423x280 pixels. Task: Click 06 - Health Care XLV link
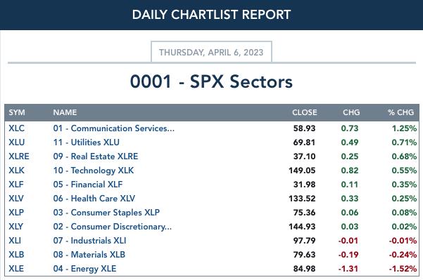94,198
